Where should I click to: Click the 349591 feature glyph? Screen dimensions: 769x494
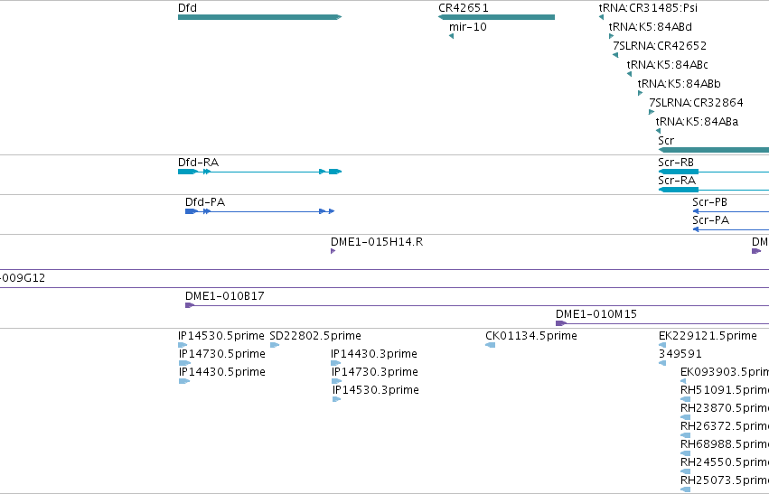click(662, 363)
